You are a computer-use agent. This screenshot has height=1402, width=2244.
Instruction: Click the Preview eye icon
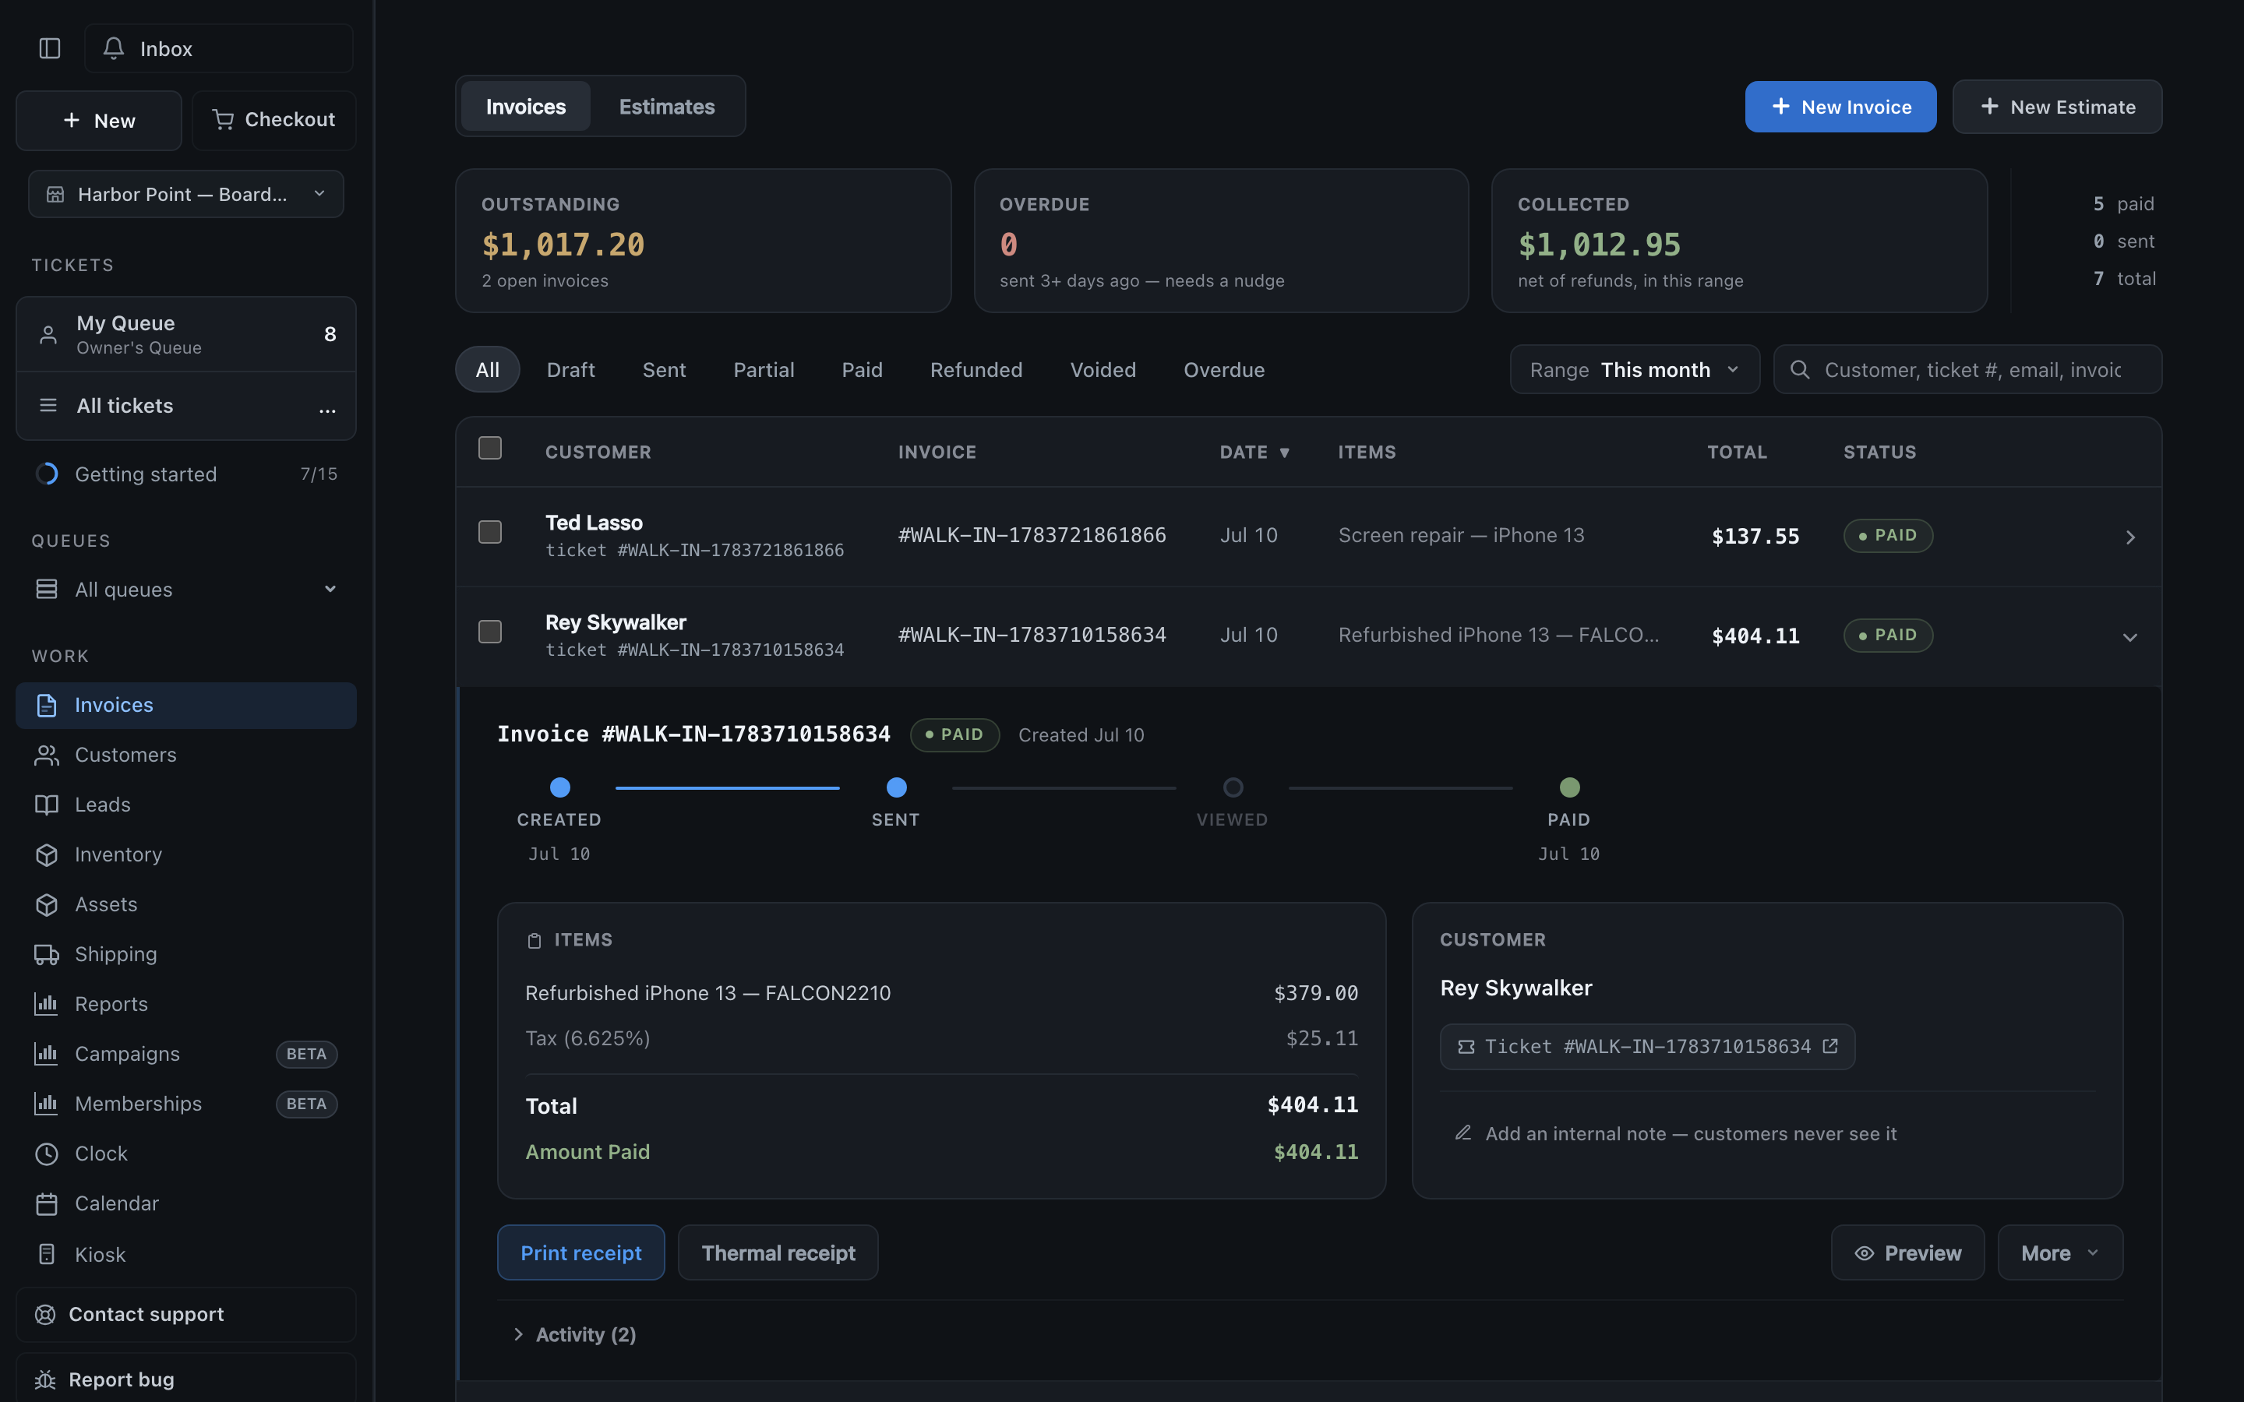[x=1864, y=1254]
